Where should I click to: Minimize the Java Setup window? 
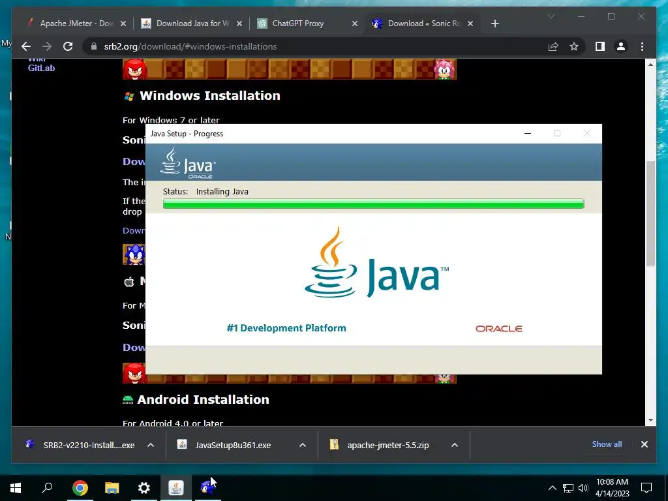coord(527,133)
